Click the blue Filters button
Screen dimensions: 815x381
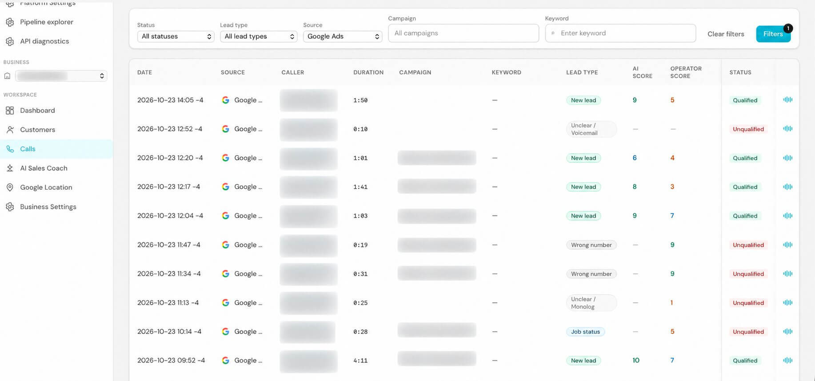pyautogui.click(x=773, y=34)
